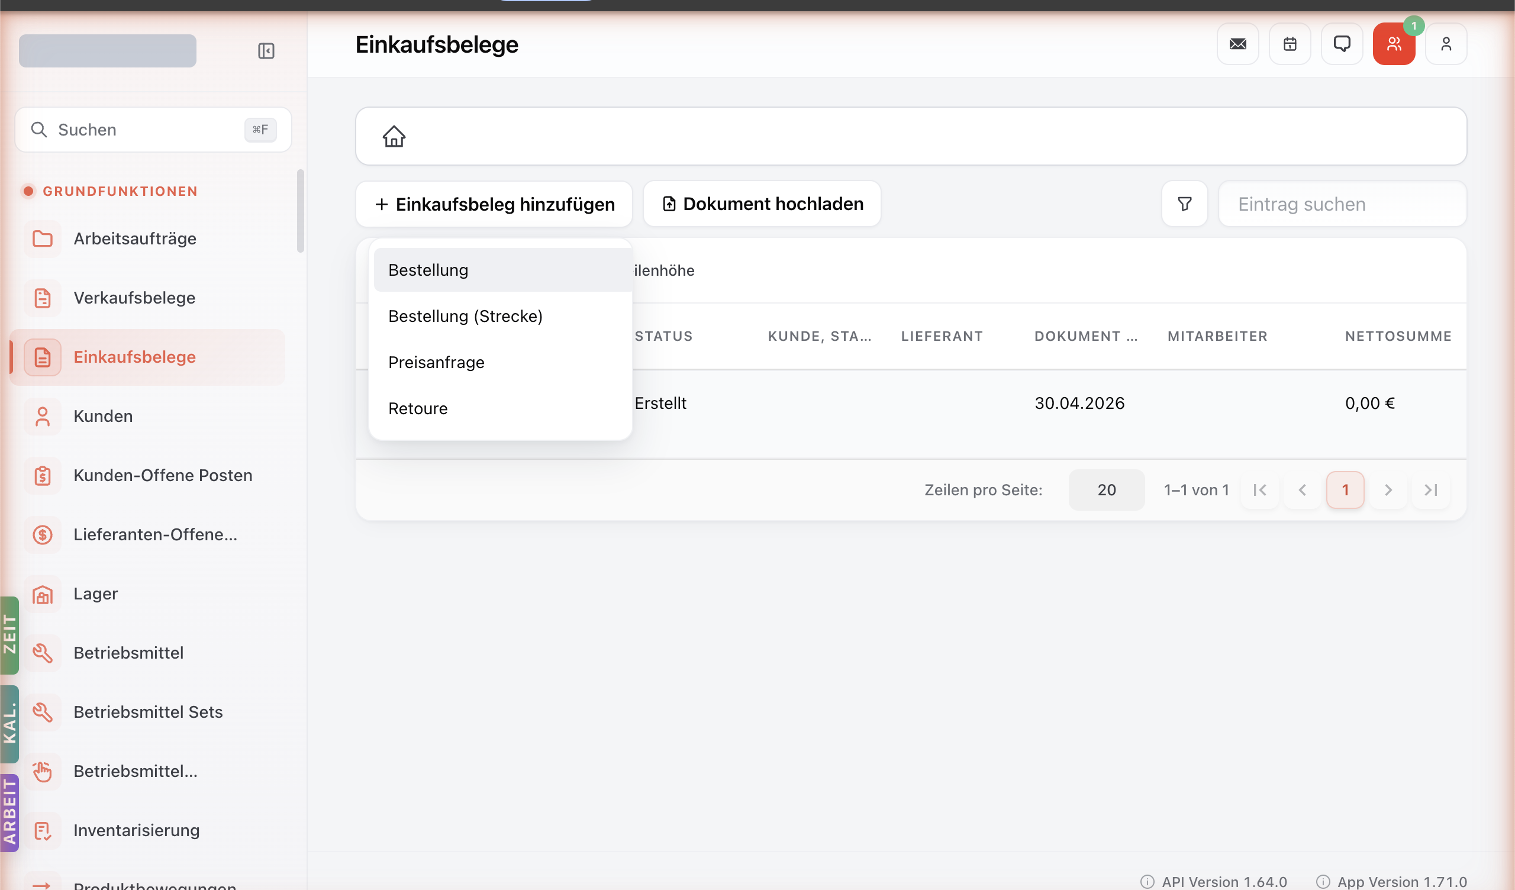Viewport: 1515px width, 890px height.
Task: Collapse the sidebar with the panel icon
Action: point(266,50)
